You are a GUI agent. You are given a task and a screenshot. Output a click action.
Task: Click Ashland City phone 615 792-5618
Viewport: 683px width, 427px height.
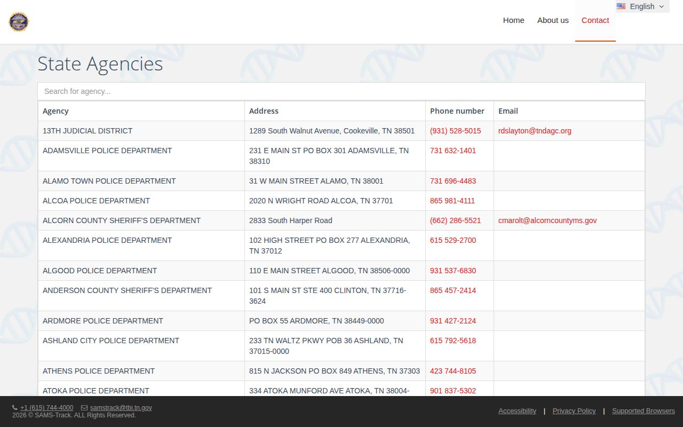tap(453, 341)
